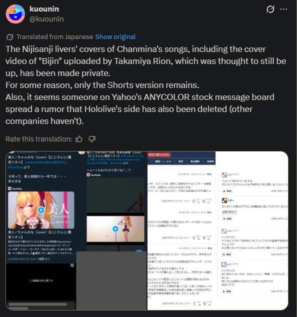Viewport: 297px width, 317px height.
Task: Click the Grok icon beside Translated from Japanese
Action: [x=9, y=37]
